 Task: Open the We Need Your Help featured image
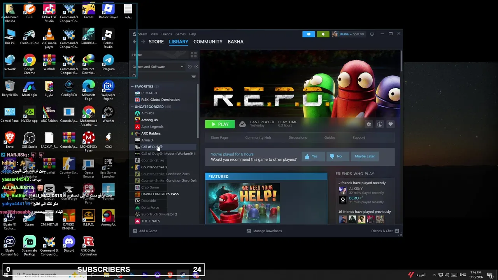point(244,202)
